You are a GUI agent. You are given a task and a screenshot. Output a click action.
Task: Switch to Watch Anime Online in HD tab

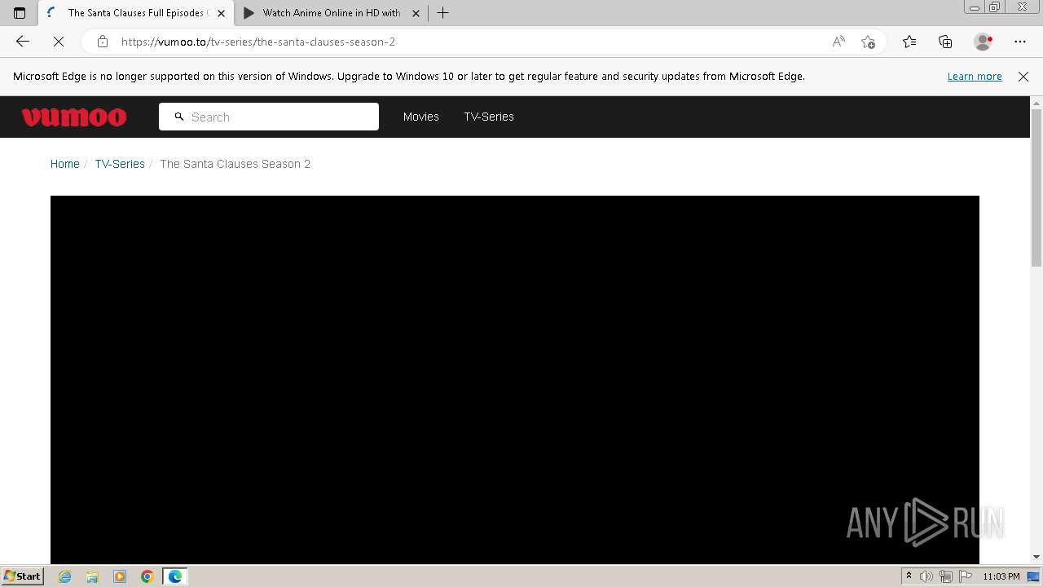click(331, 13)
